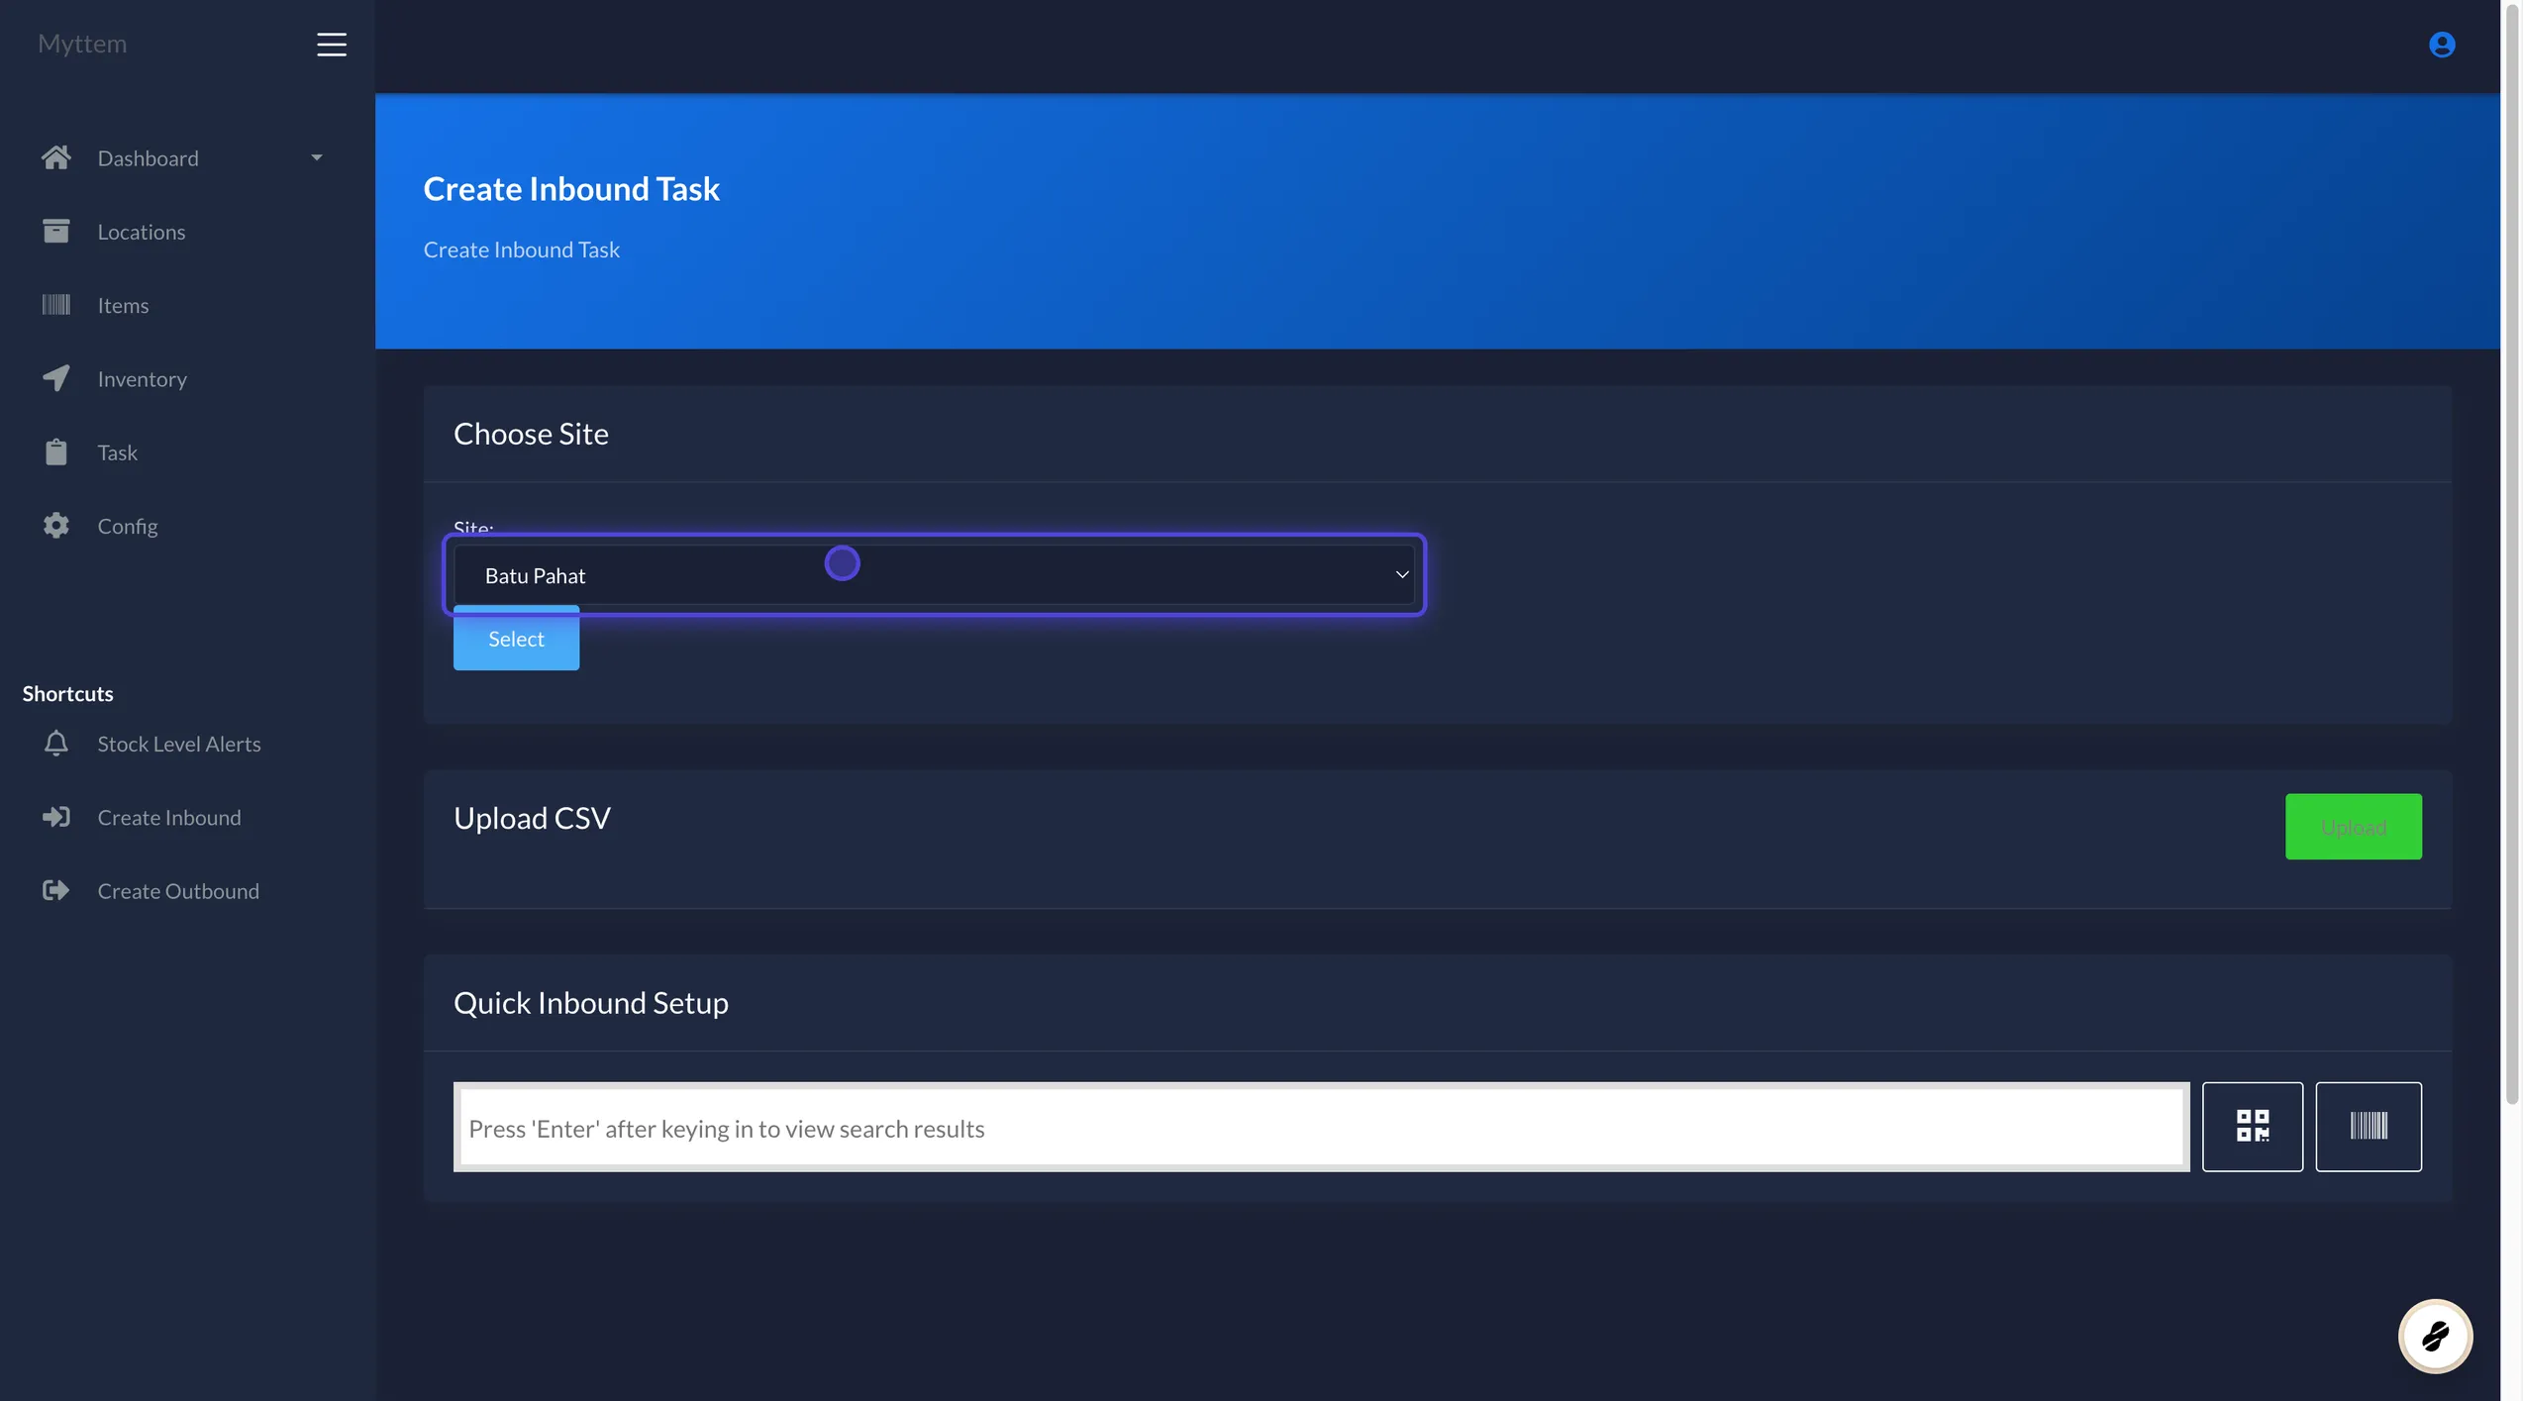Click the user account icon
This screenshot has width=2523, height=1401.
(x=2442, y=44)
